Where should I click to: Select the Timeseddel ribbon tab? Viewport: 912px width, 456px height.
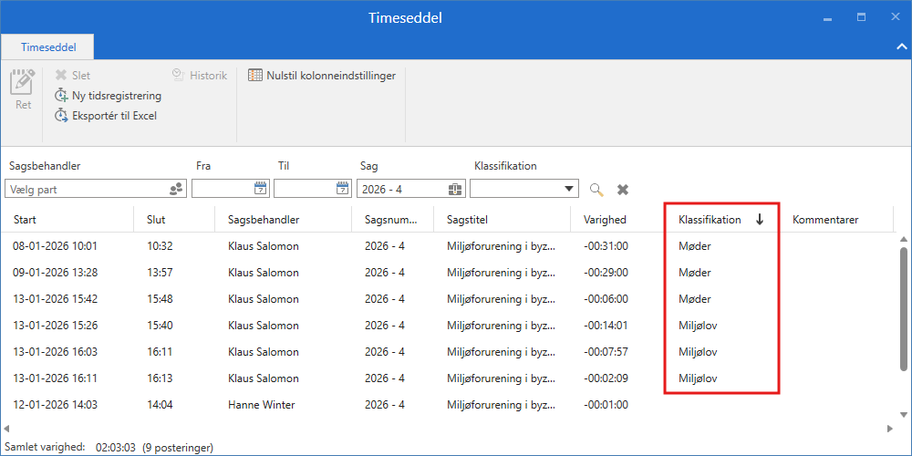click(x=48, y=47)
